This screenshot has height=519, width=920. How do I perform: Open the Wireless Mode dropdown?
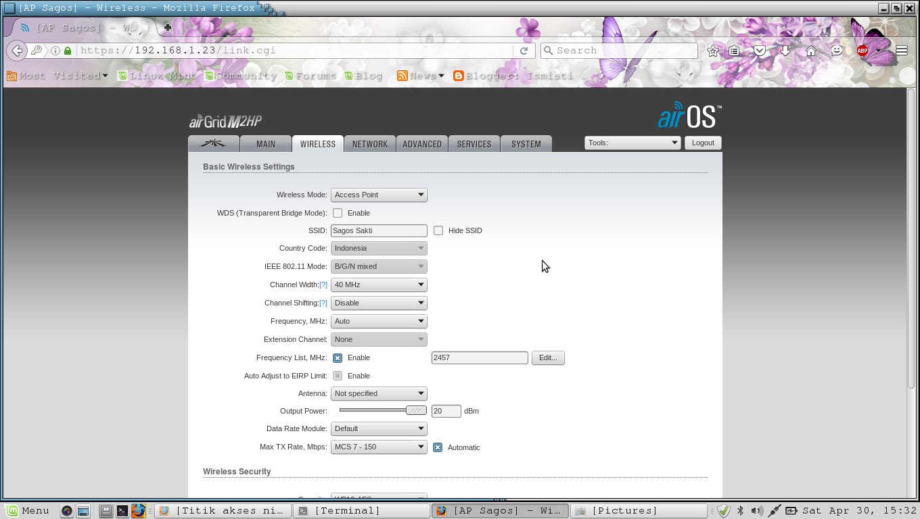pyautogui.click(x=378, y=195)
